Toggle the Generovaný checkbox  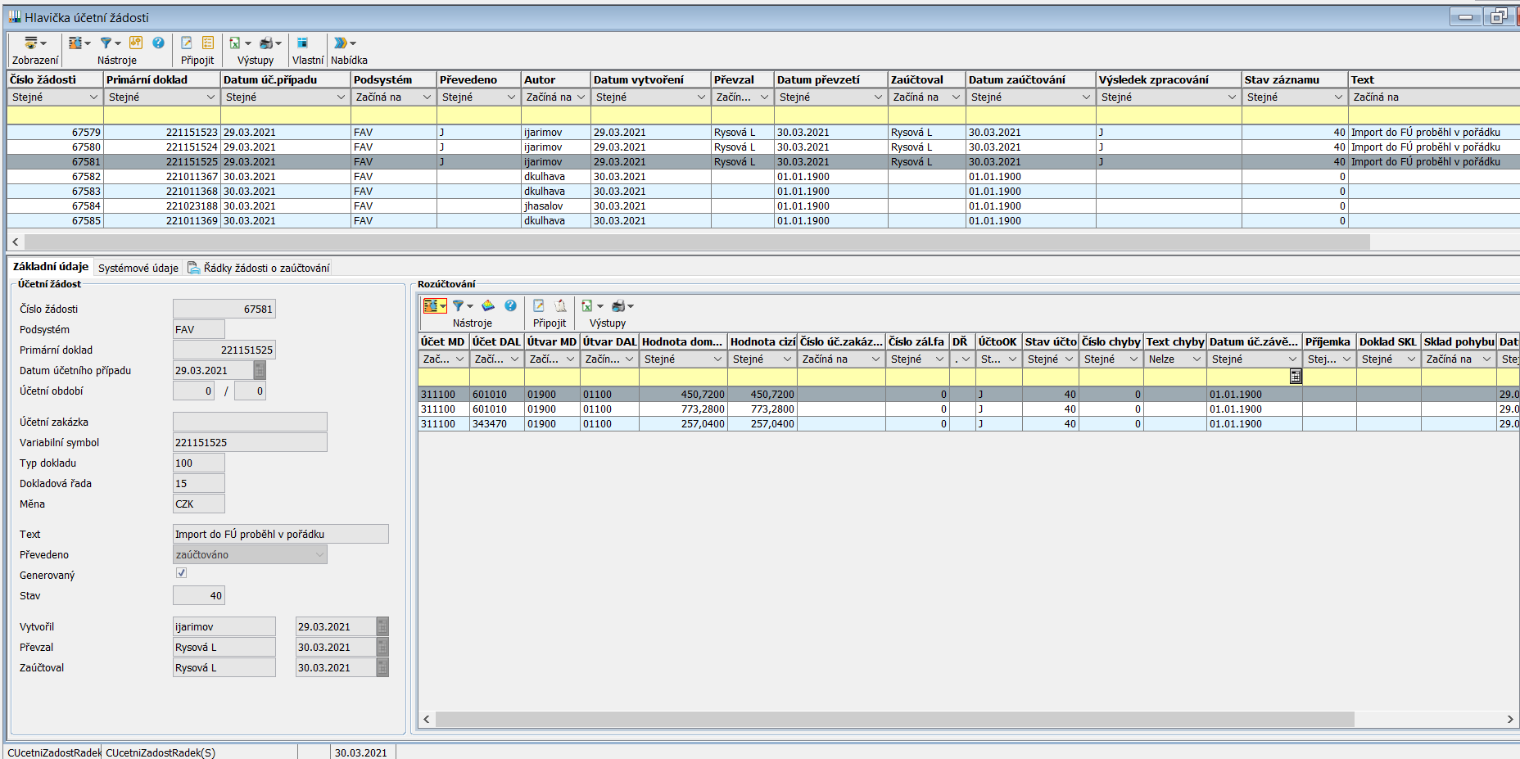coord(182,573)
